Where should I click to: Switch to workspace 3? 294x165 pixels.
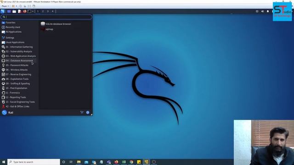point(48,11)
